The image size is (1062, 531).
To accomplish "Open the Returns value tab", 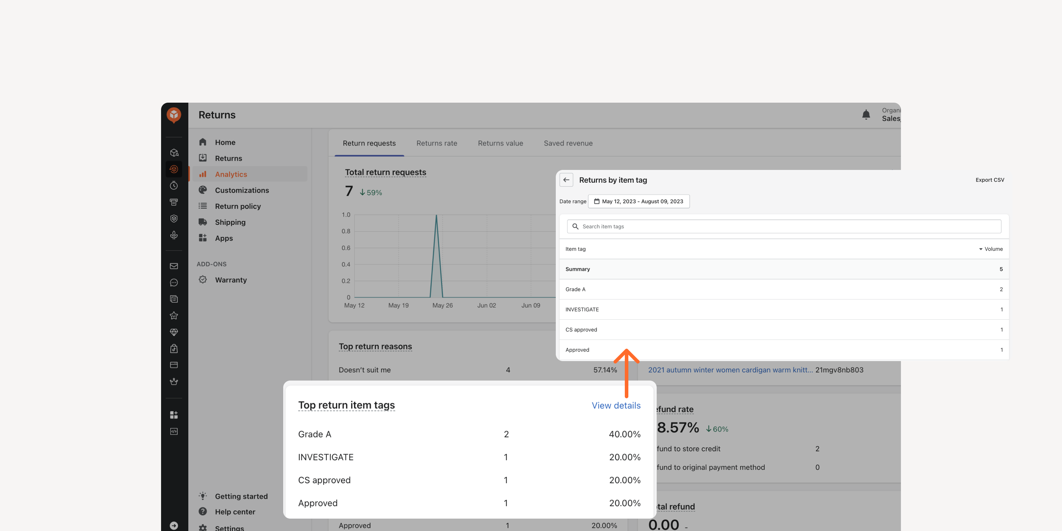I will pos(501,143).
